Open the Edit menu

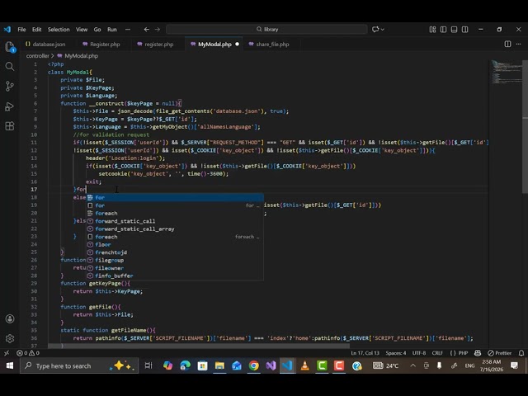tap(36, 30)
